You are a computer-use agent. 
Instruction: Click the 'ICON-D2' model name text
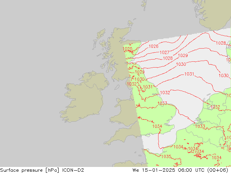(x=73, y=170)
